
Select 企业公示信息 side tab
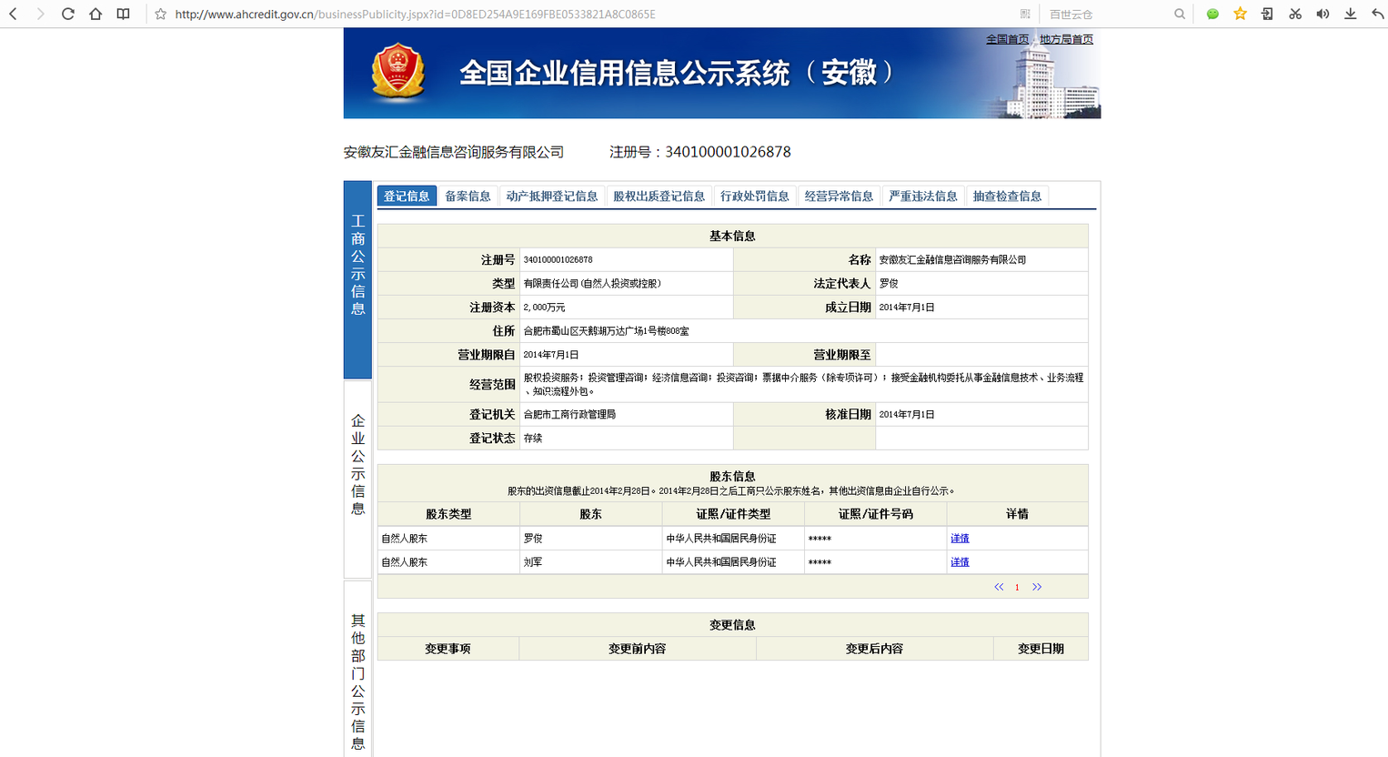357,479
